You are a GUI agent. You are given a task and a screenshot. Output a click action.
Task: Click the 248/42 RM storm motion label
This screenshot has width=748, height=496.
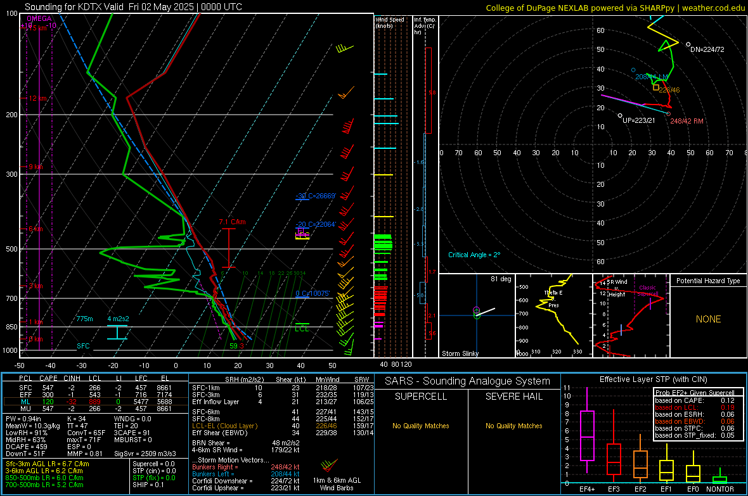pyautogui.click(x=687, y=121)
